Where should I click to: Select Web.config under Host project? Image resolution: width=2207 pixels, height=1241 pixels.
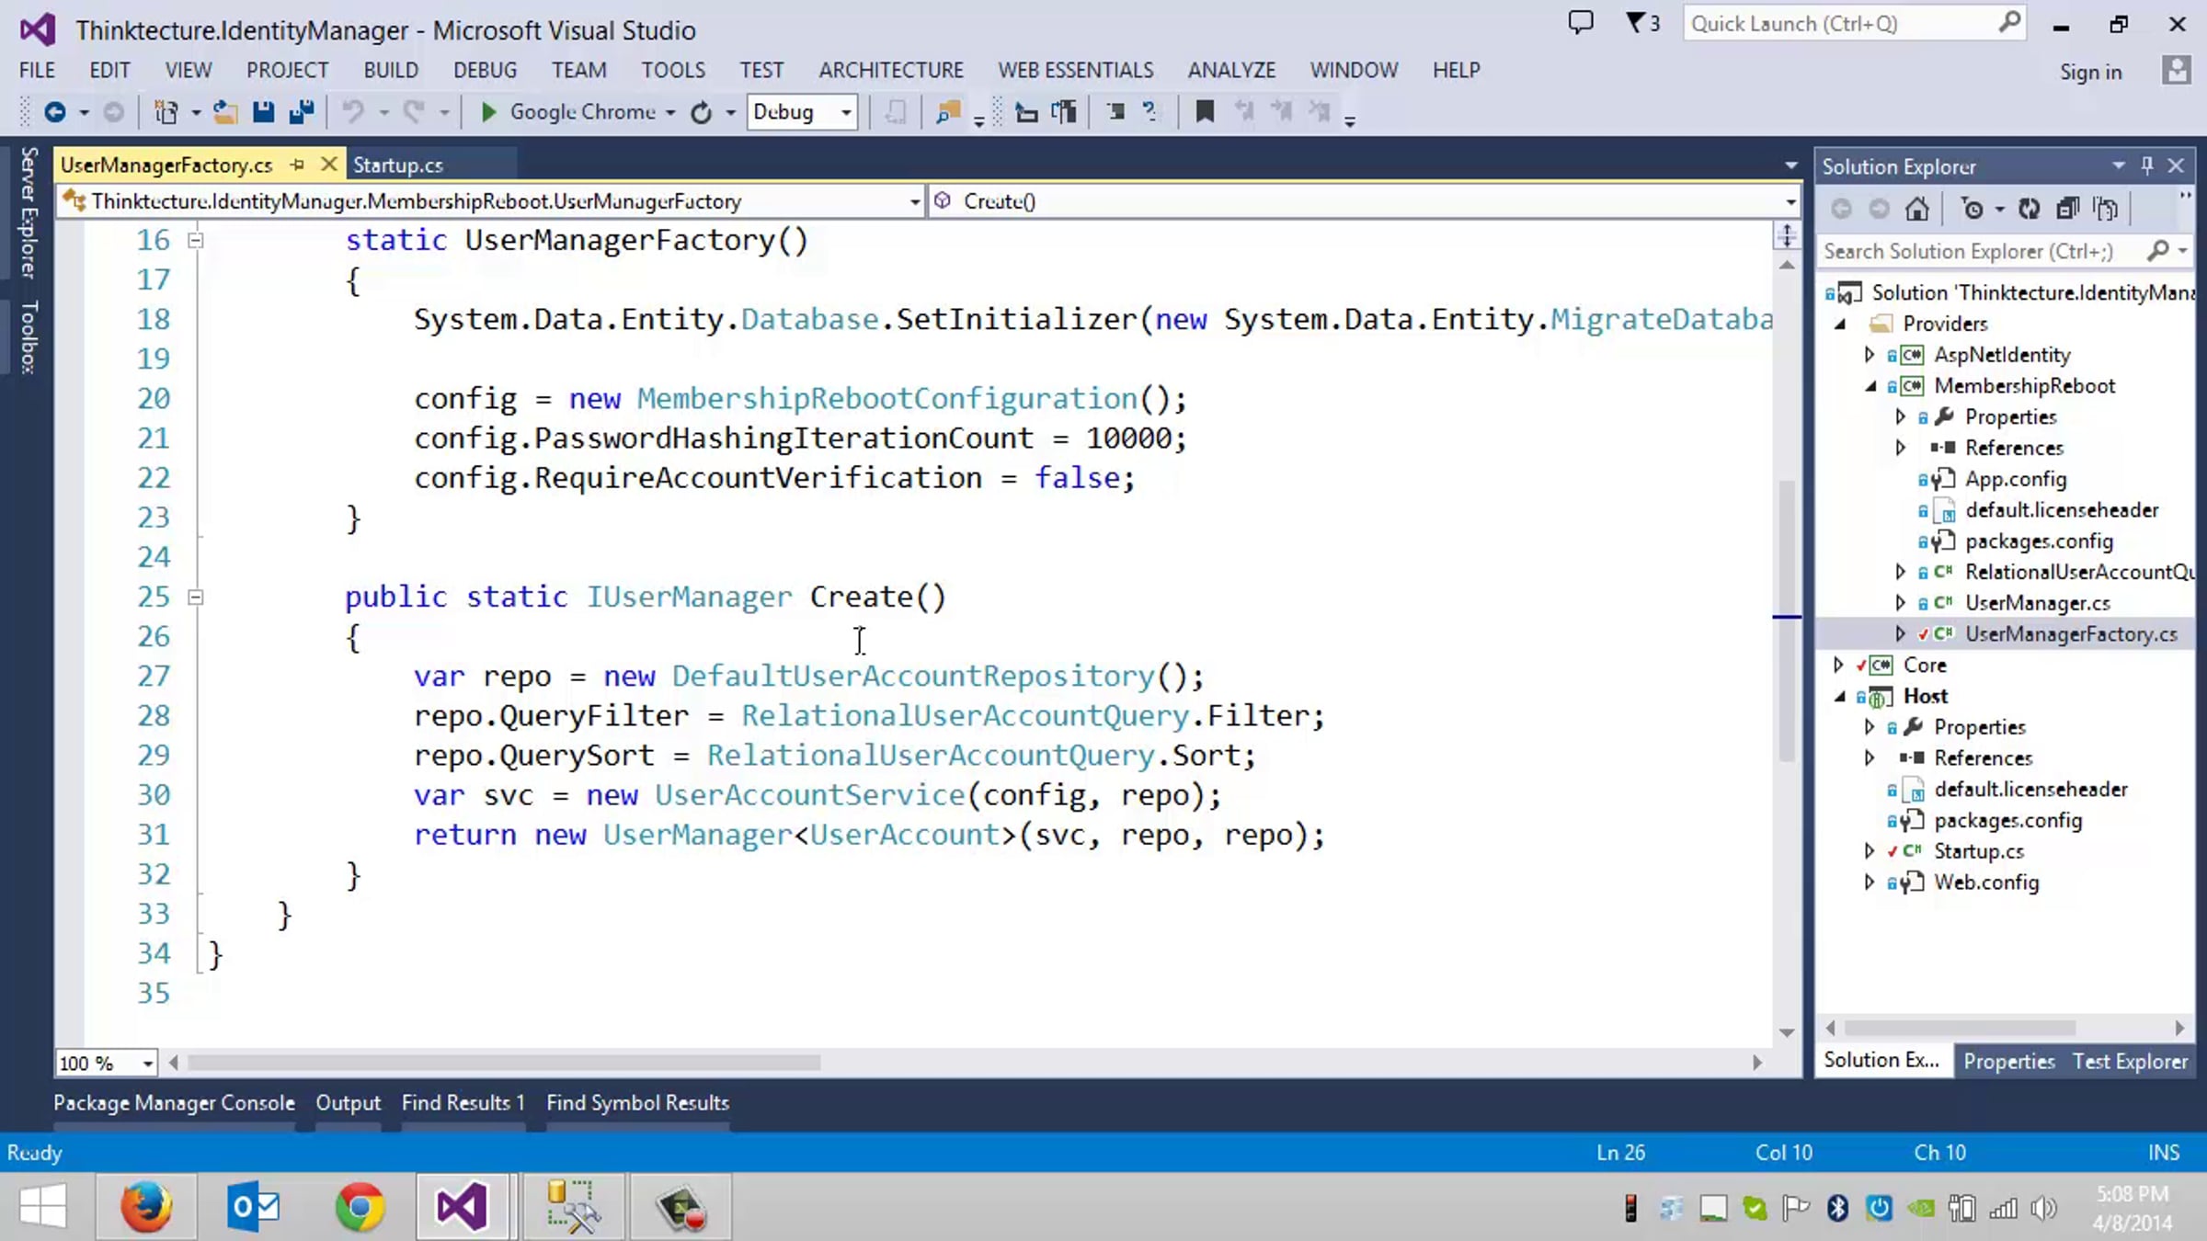click(1986, 882)
